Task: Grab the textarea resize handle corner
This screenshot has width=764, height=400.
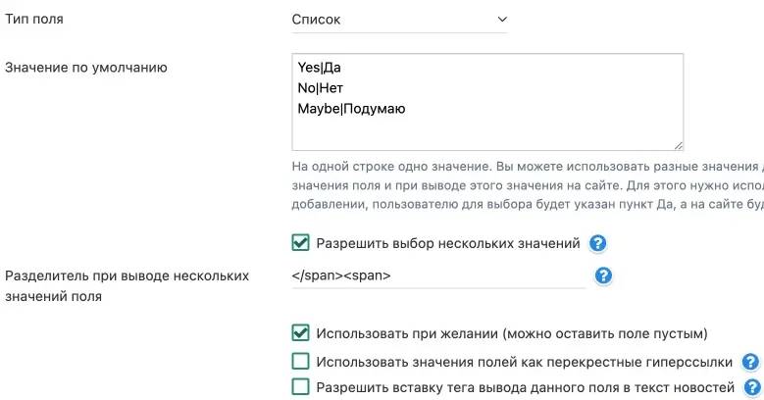Action: pyautogui.click(x=677, y=143)
